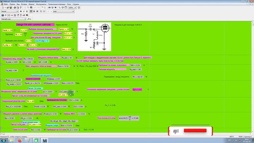Image resolution: width=254 pixels, height=143 pixels.
Task: Toggle Align Right paragraph
Action: pyautogui.click(x=37, y=12)
